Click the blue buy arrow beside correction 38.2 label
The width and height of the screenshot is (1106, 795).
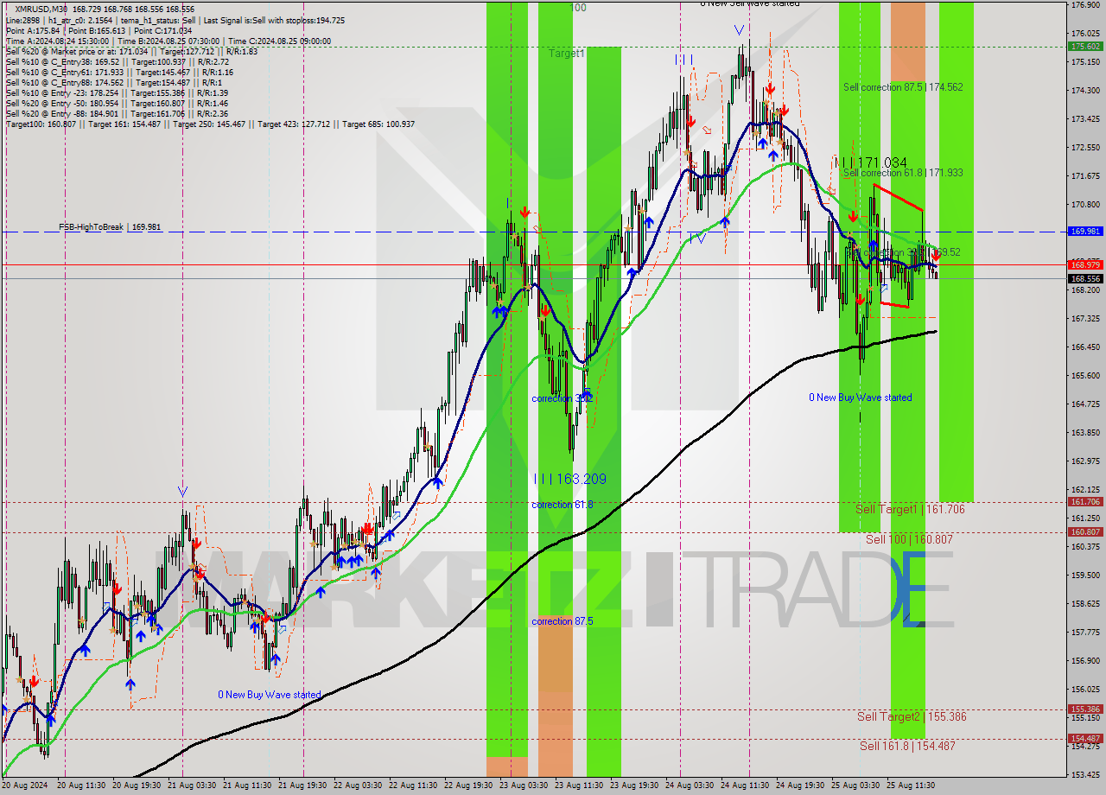point(587,397)
